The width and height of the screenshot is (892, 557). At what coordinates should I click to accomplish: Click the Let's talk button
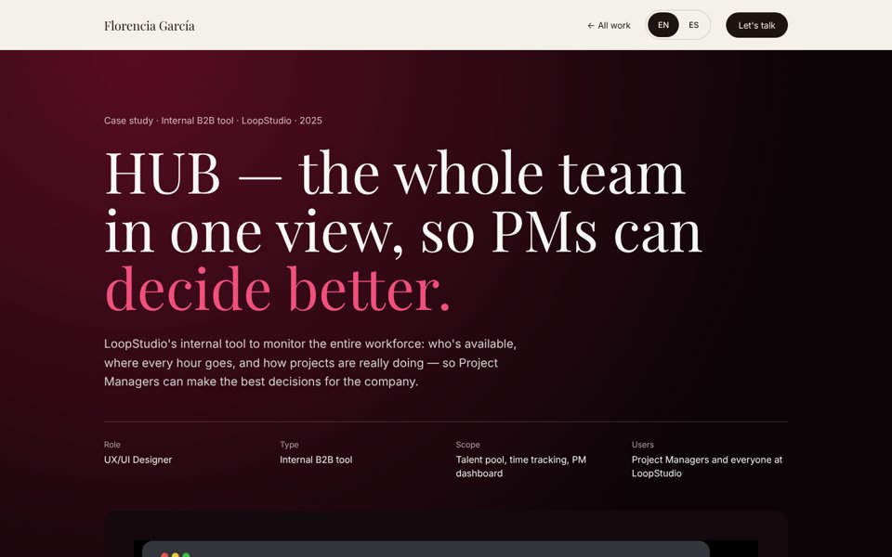[756, 26]
